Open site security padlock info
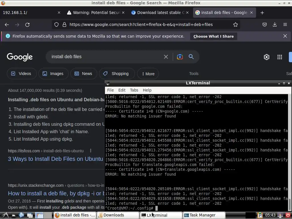The height and width of the screenshot is (219, 292). pos(64,25)
